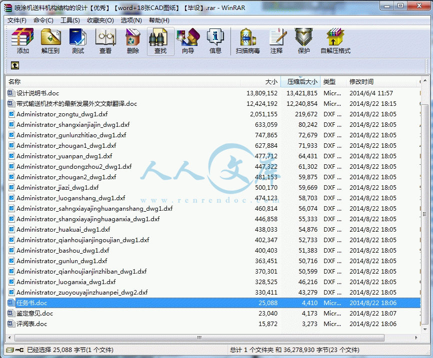Go up one folder level button
Image resolution: width=433 pixels, height=358 pixels.
coord(15,65)
